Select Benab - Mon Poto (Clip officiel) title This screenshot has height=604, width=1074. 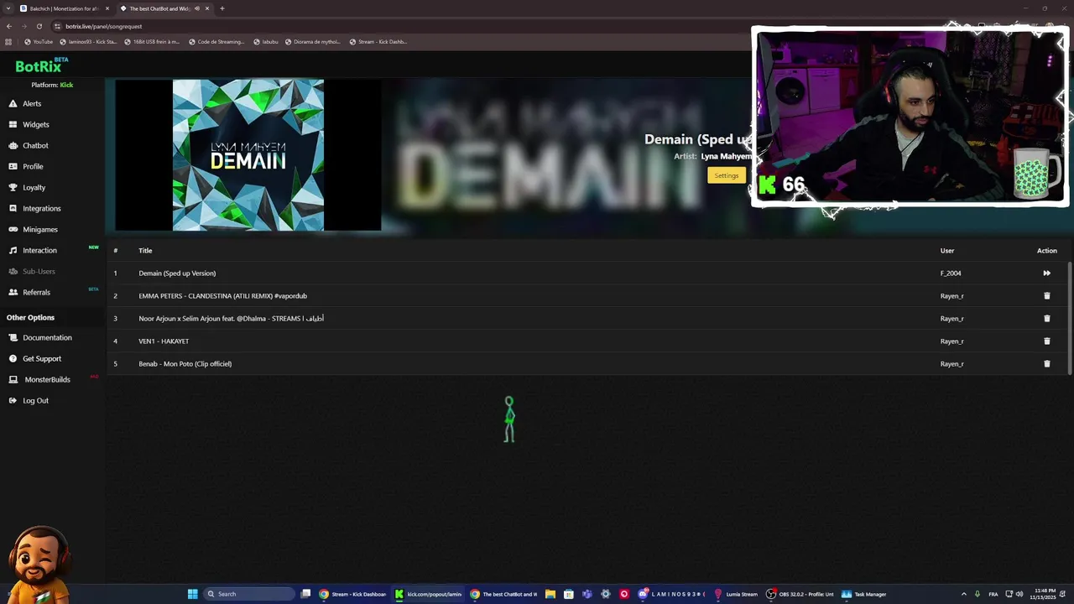pyautogui.click(x=185, y=364)
